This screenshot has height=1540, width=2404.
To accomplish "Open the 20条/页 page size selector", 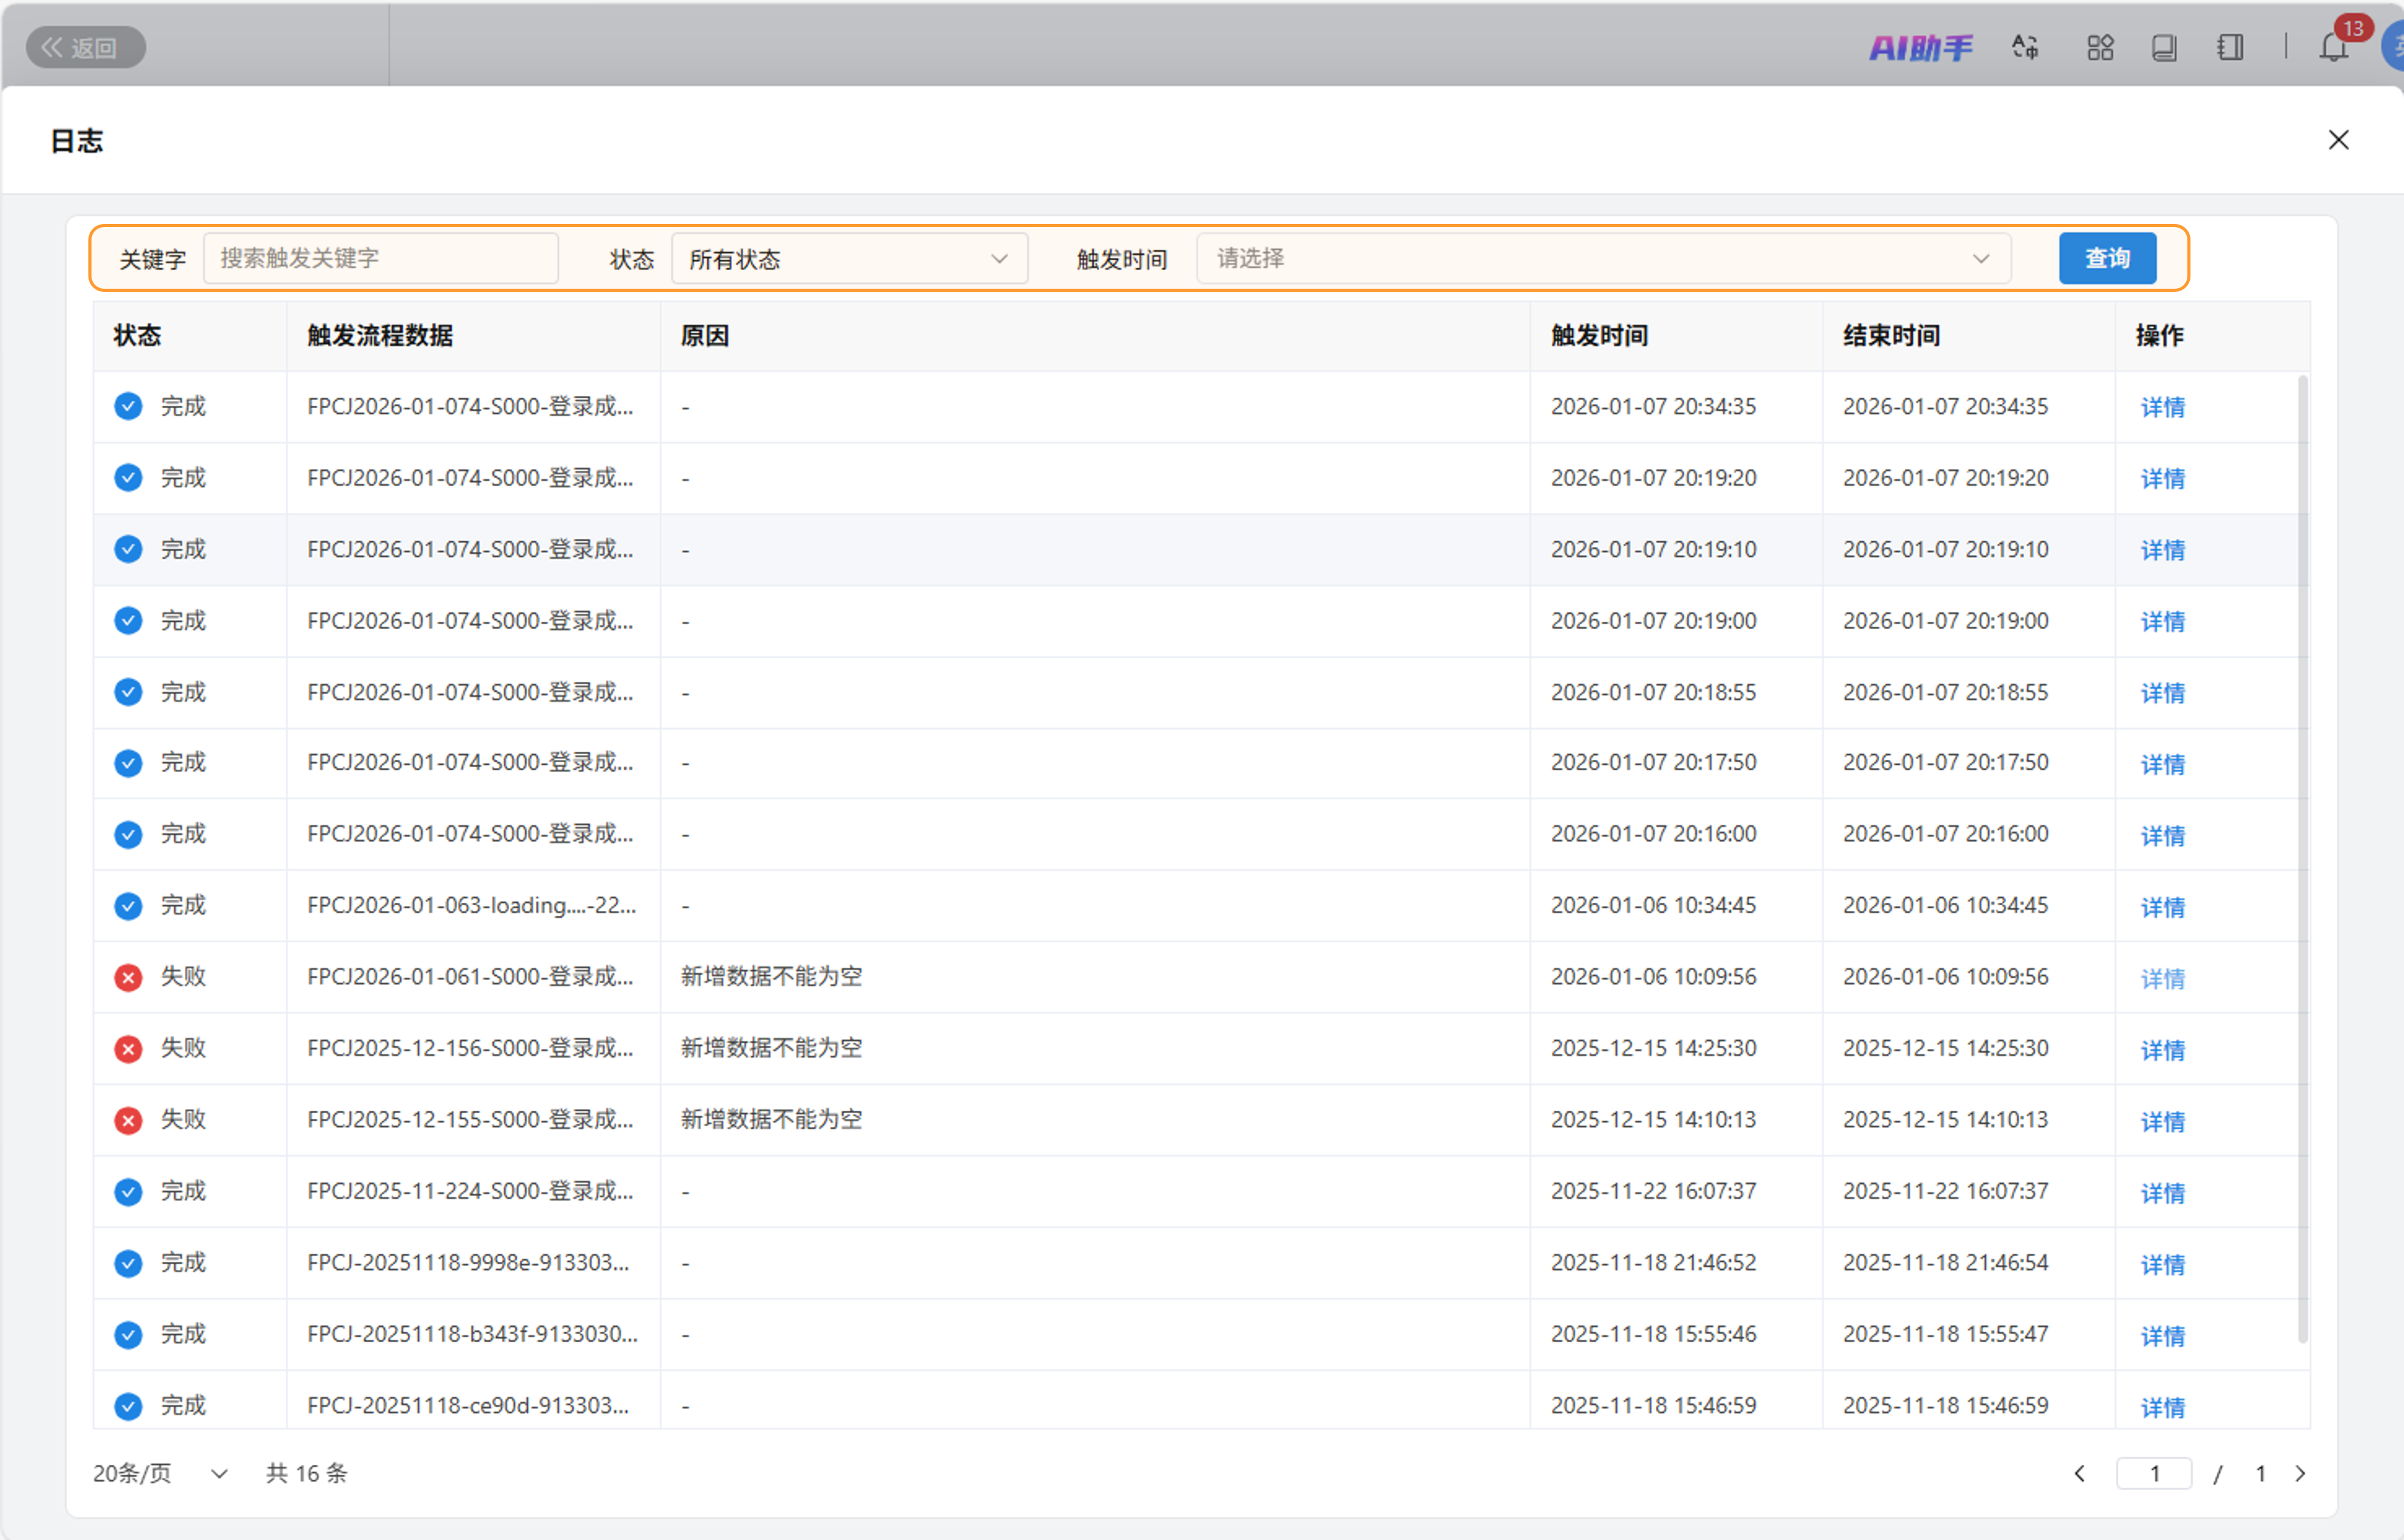I will coord(160,1473).
